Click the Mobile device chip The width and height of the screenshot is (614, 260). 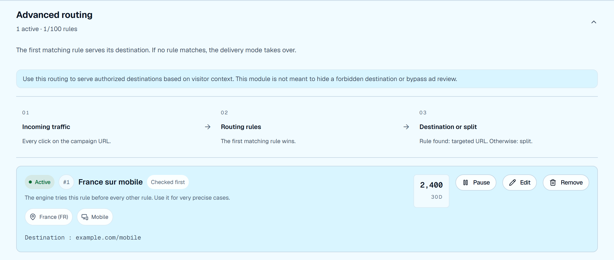coord(95,217)
